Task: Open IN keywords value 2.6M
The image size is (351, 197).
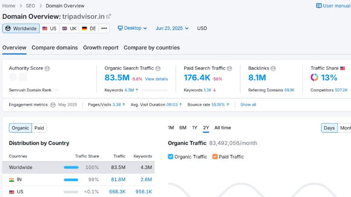Action: click(146, 179)
